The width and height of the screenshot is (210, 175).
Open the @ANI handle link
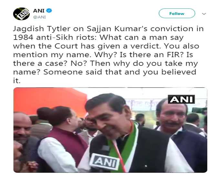(39, 17)
